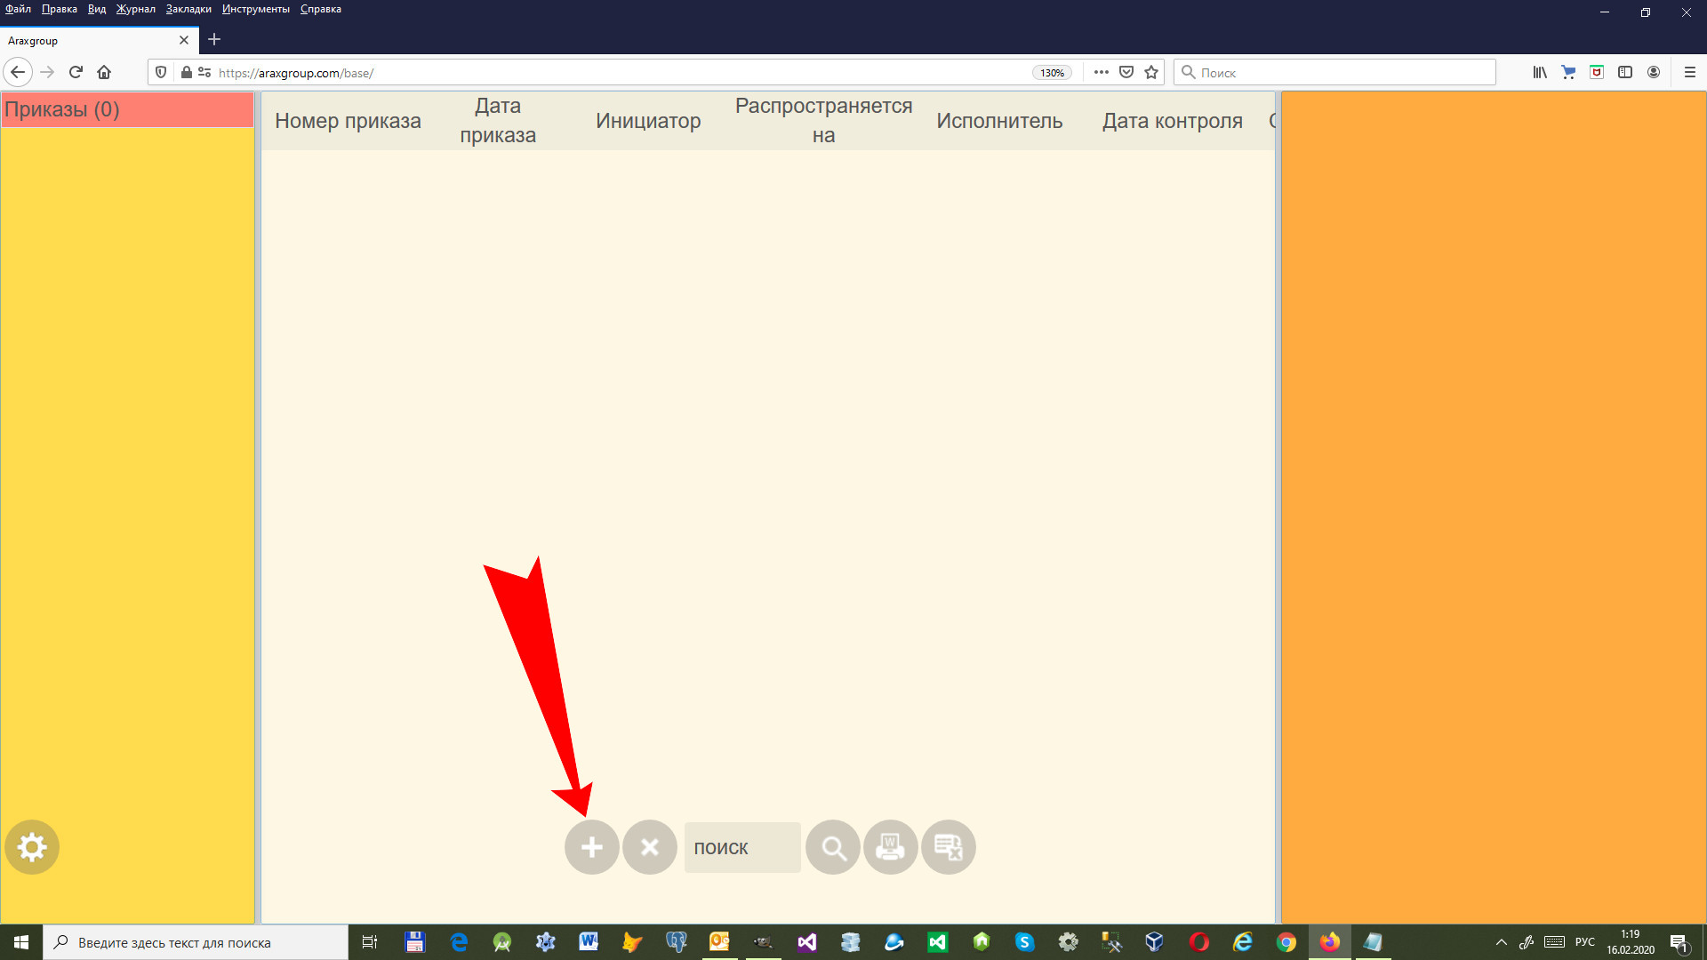
Task: Open a new browser tab
Action: pos(214,39)
